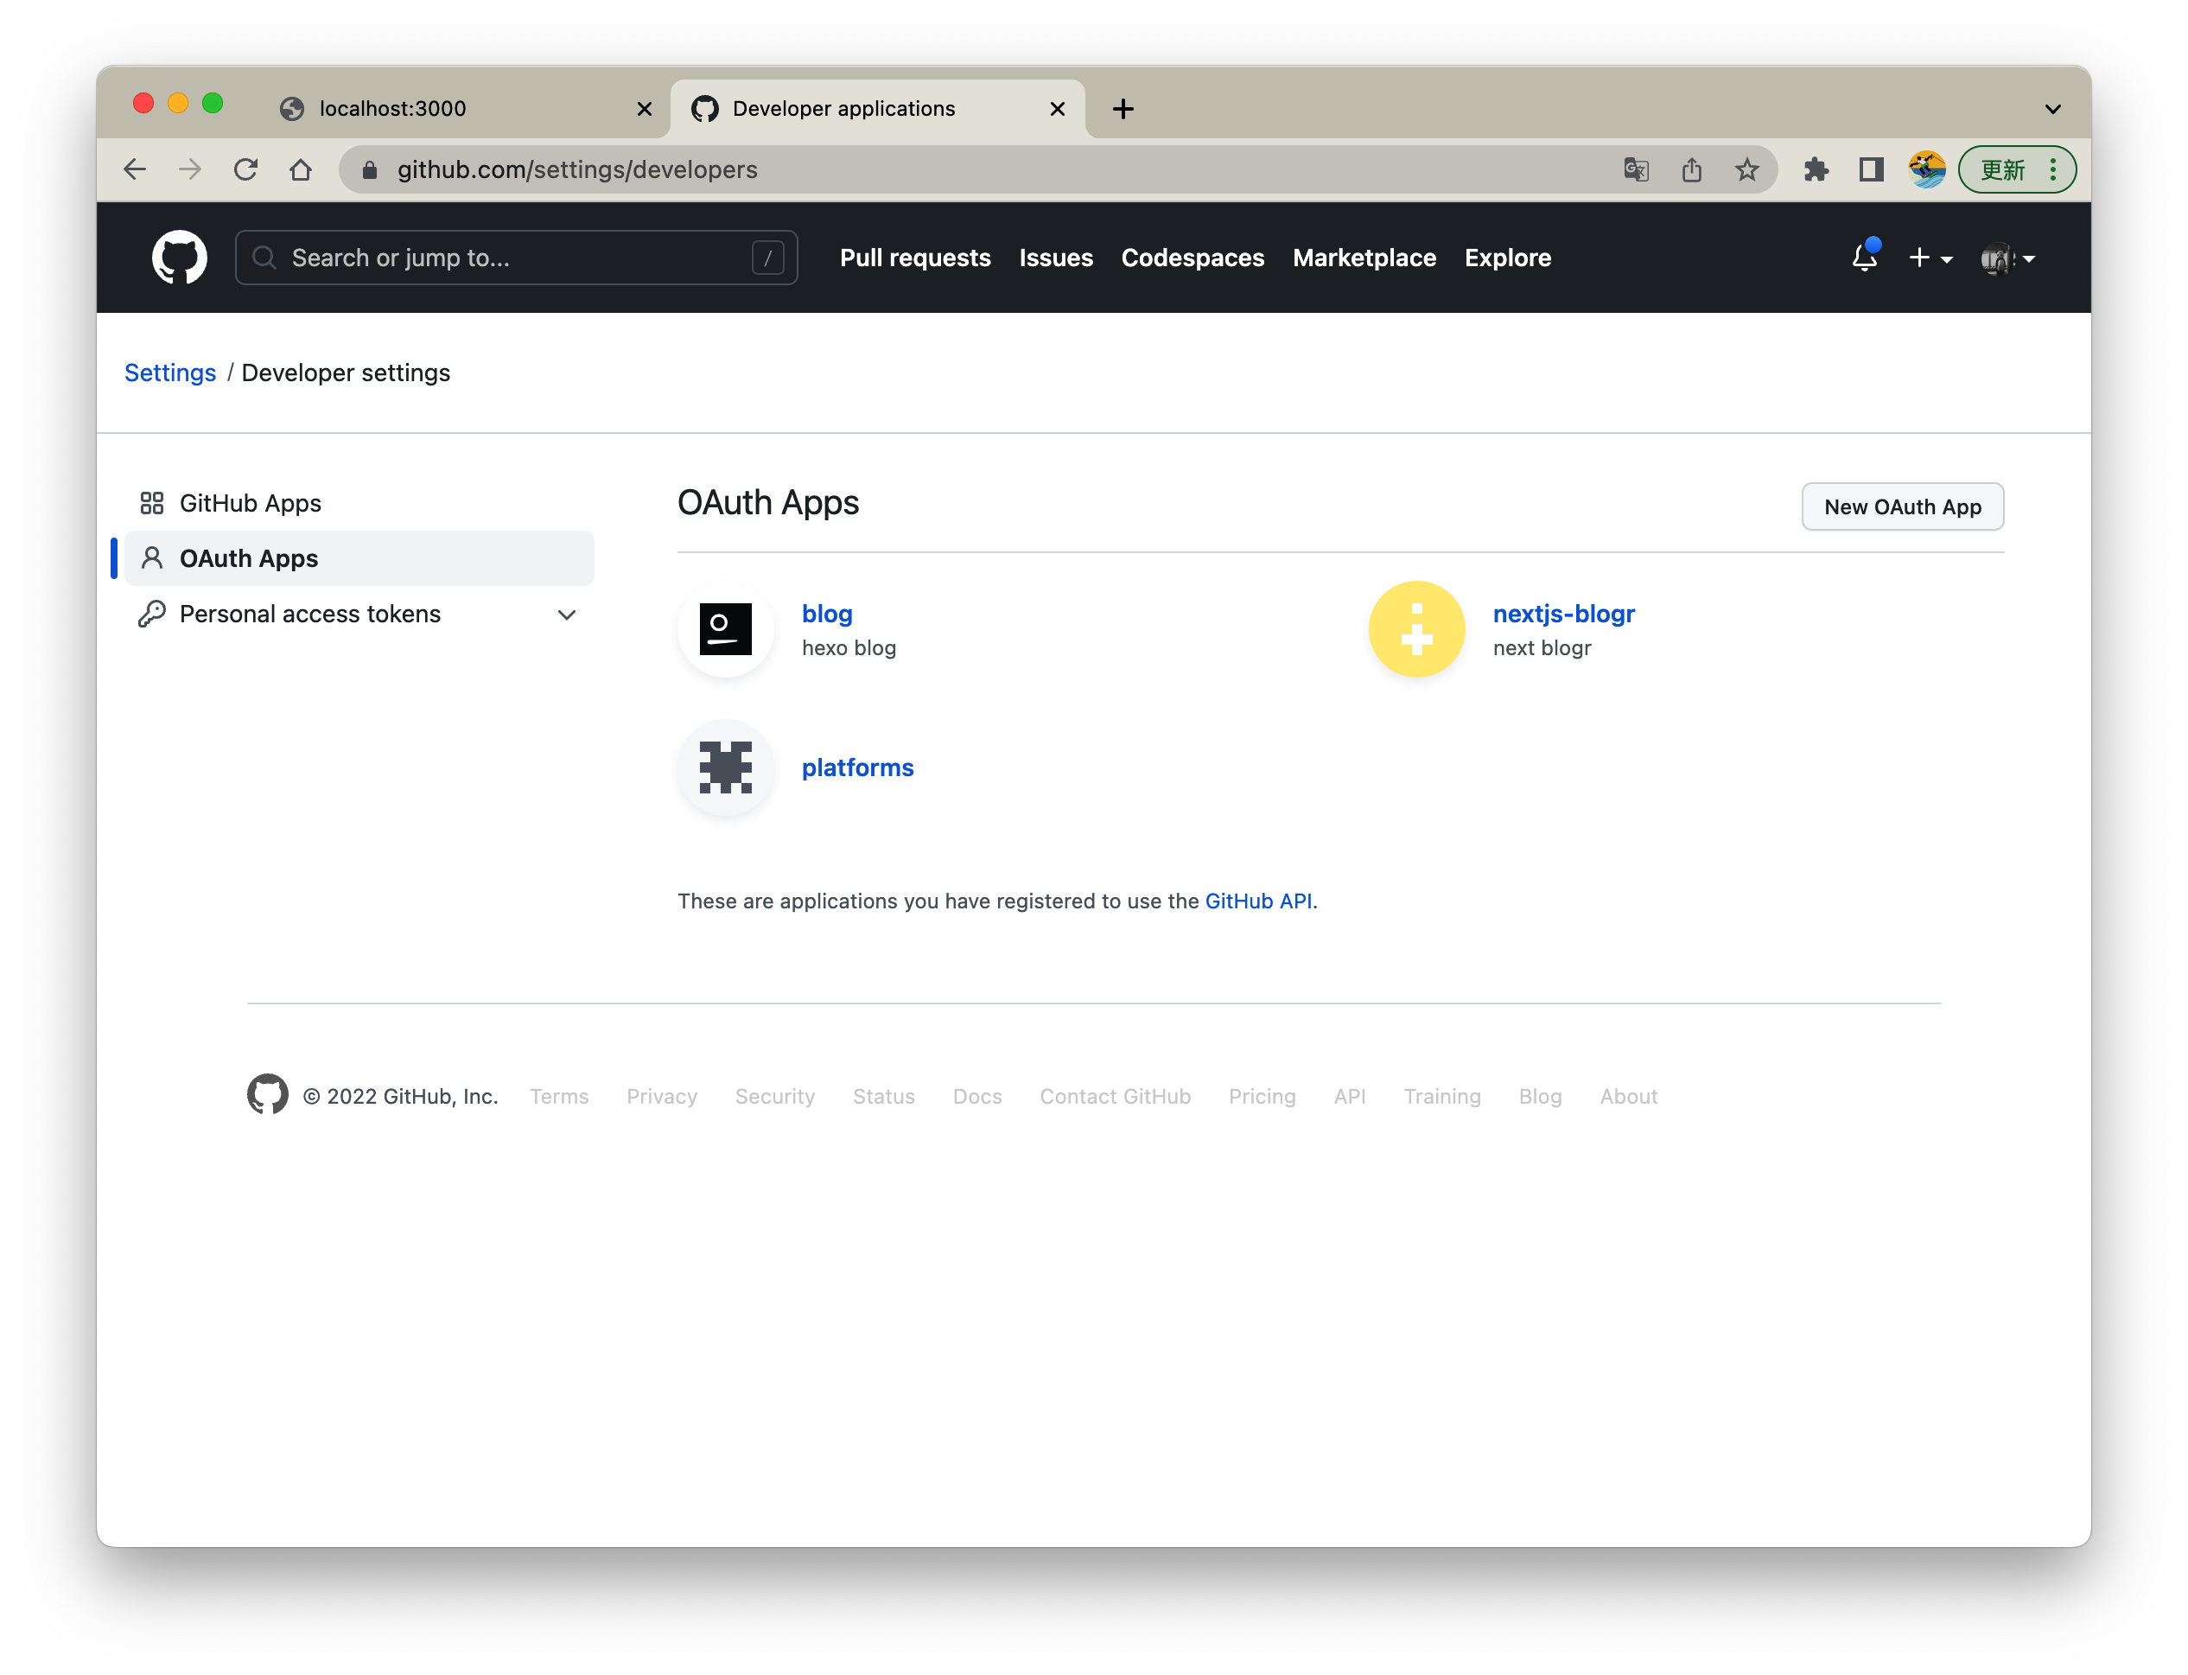
Task: Open the Security footer link
Action: pyautogui.click(x=774, y=1096)
